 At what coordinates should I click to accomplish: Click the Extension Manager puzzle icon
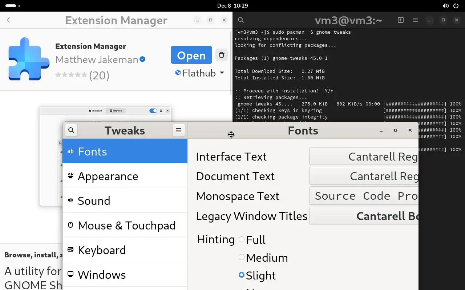coord(29,59)
